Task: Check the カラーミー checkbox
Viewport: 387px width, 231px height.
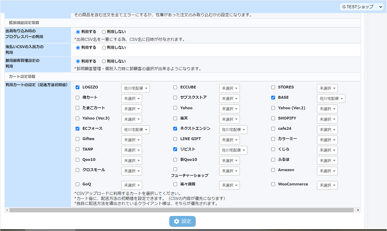Action: pos(273,139)
